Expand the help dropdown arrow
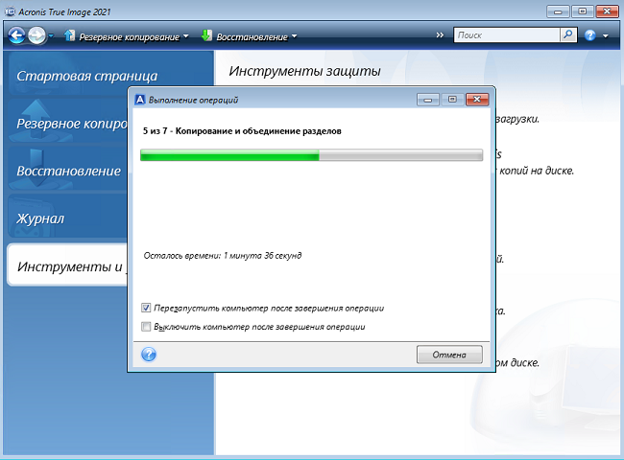 tap(606, 36)
